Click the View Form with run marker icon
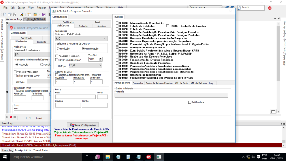The width and height of the screenshot is (286, 161). click(x=21, y=14)
